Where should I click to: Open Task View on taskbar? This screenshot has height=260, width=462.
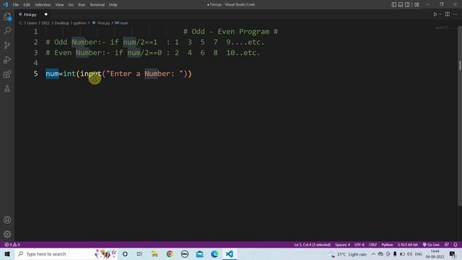coord(139,253)
